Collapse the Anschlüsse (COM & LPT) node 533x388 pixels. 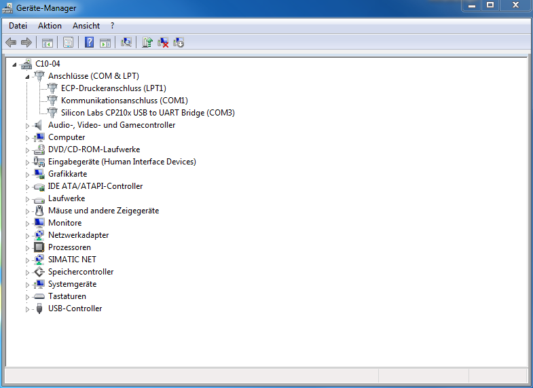28,77
